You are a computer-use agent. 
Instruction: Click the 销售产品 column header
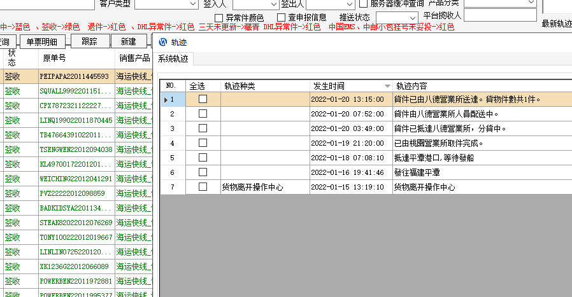point(134,58)
